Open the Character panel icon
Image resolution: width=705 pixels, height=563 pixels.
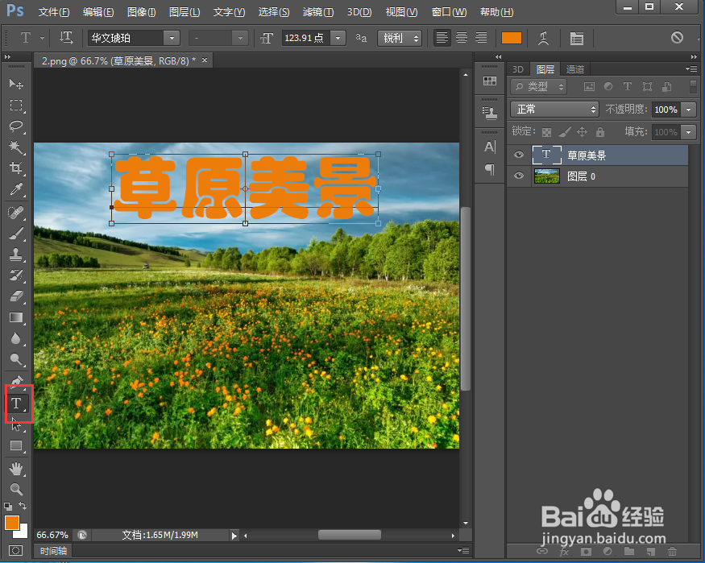coord(490,147)
